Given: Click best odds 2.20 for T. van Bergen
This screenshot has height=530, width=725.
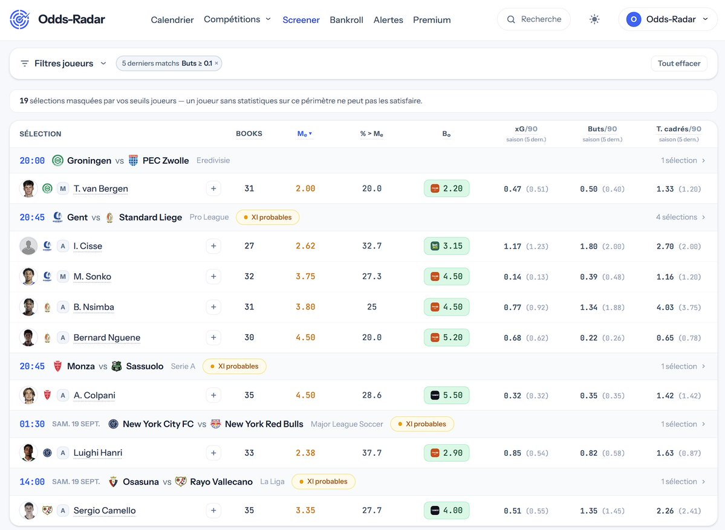Looking at the screenshot, I should pyautogui.click(x=447, y=189).
